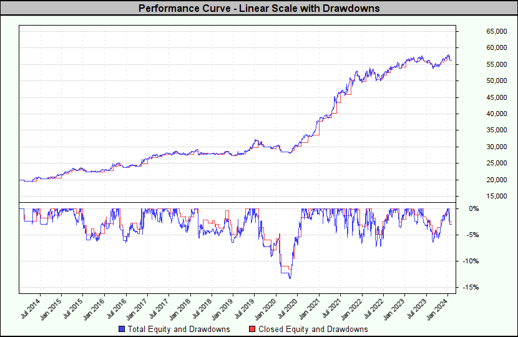Click the 50,000 y-axis label

click(497, 81)
